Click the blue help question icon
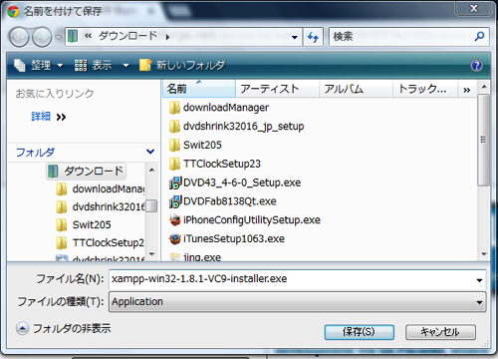This screenshot has width=498, height=359. click(476, 66)
